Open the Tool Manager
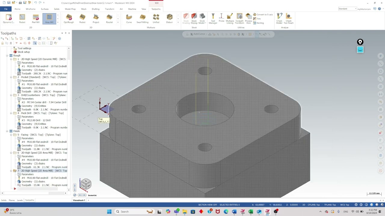The width and height of the screenshot is (385, 216). tap(213, 19)
